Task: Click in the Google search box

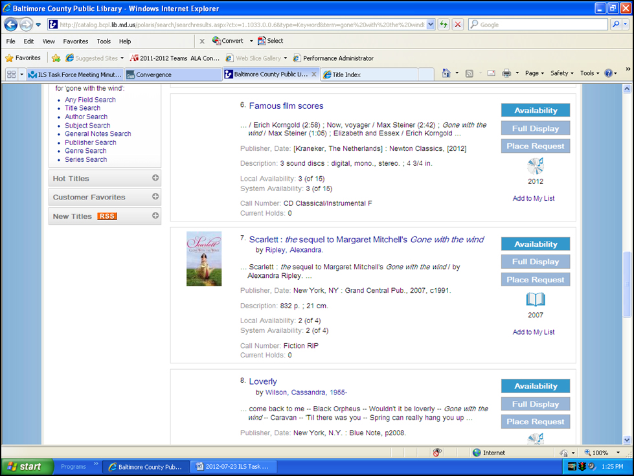Action: pyautogui.click(x=539, y=25)
